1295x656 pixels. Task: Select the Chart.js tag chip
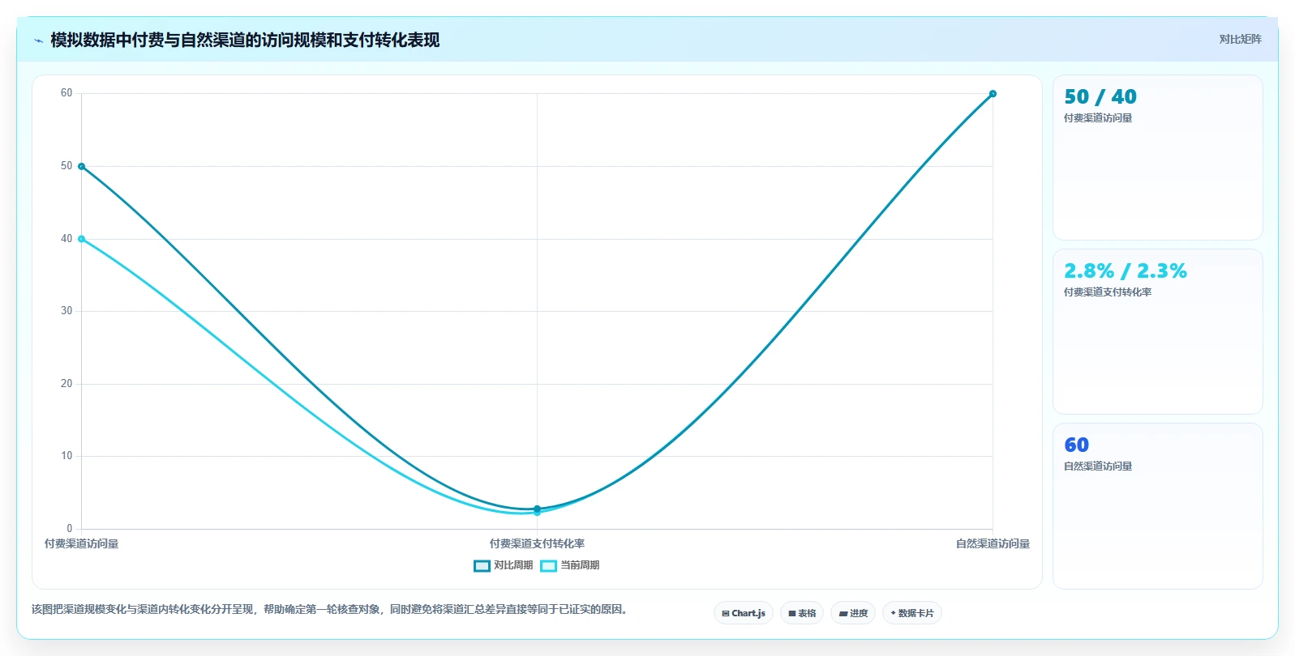[x=744, y=613]
